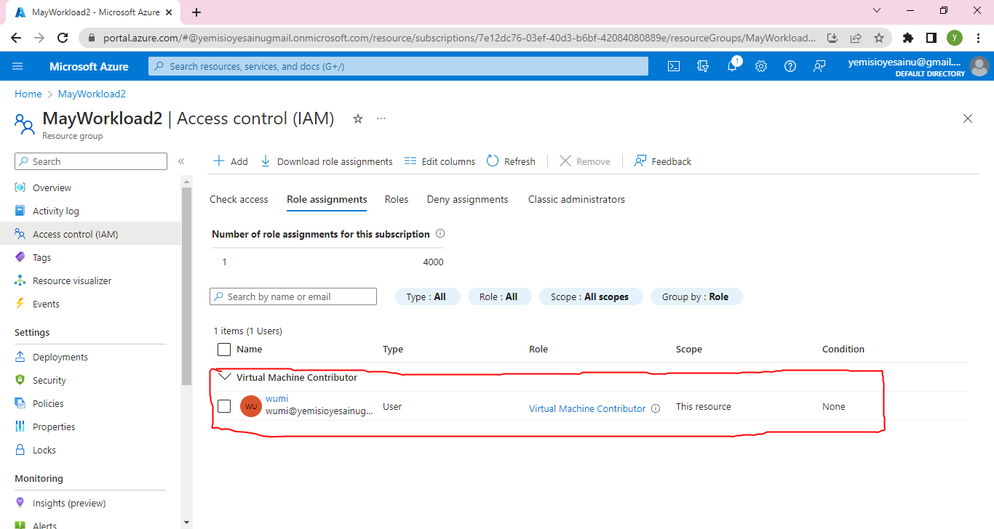The height and width of the screenshot is (529, 994).
Task: Focus the global Search resources box
Action: pyautogui.click(x=399, y=66)
